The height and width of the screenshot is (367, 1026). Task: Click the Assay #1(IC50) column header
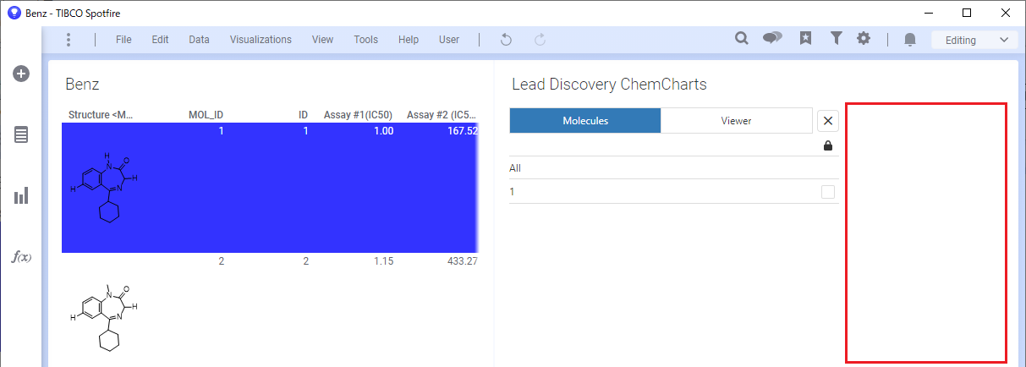coord(359,114)
